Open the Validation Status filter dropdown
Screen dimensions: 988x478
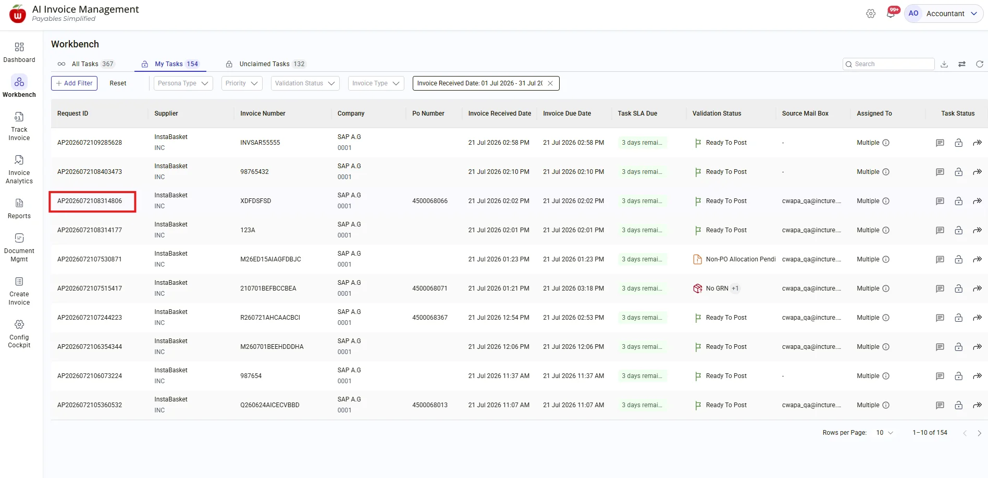coord(305,83)
